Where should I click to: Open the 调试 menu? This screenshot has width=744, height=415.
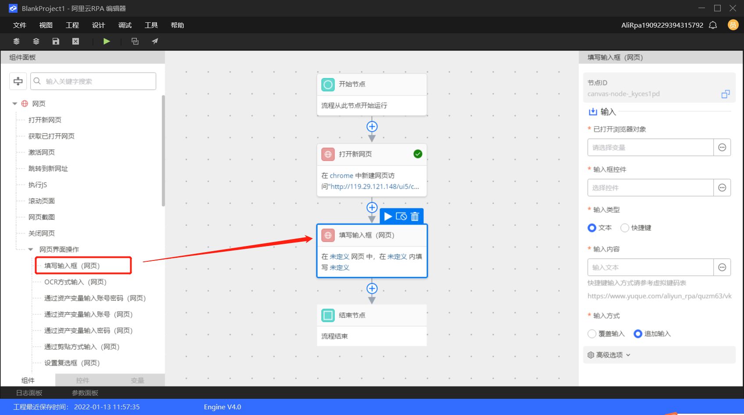click(125, 25)
